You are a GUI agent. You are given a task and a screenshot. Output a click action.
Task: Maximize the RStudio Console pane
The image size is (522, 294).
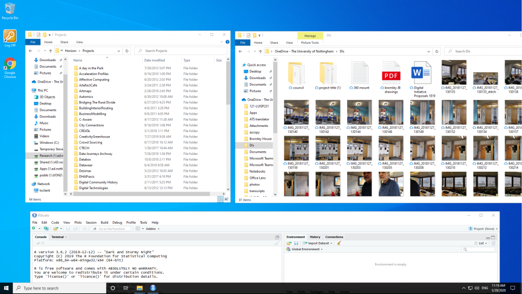click(x=277, y=237)
